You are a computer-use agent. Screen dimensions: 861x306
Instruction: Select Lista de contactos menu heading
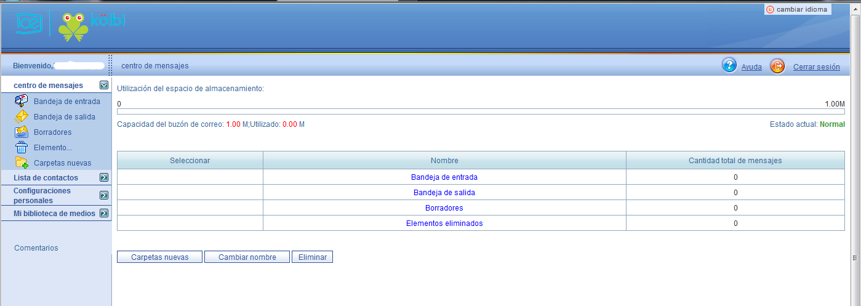46,178
